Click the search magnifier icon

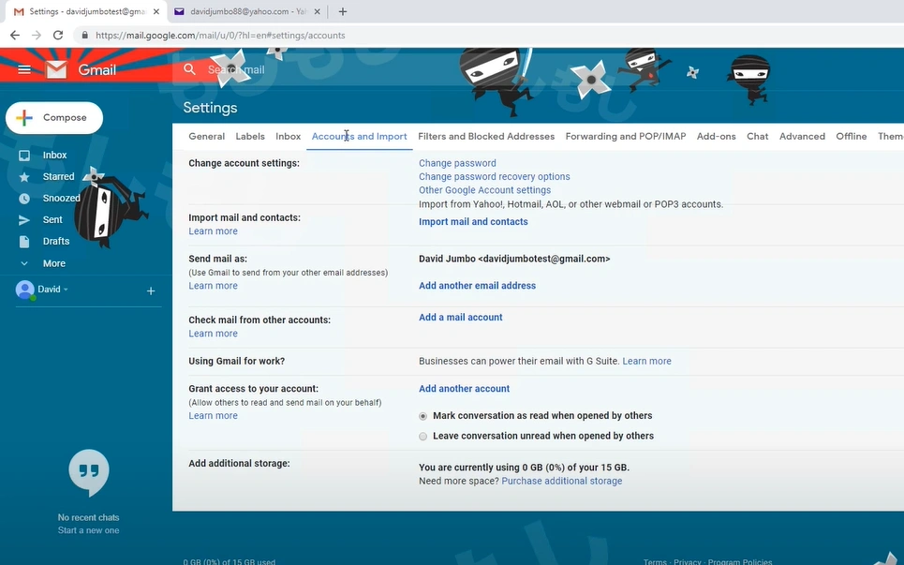pyautogui.click(x=189, y=69)
